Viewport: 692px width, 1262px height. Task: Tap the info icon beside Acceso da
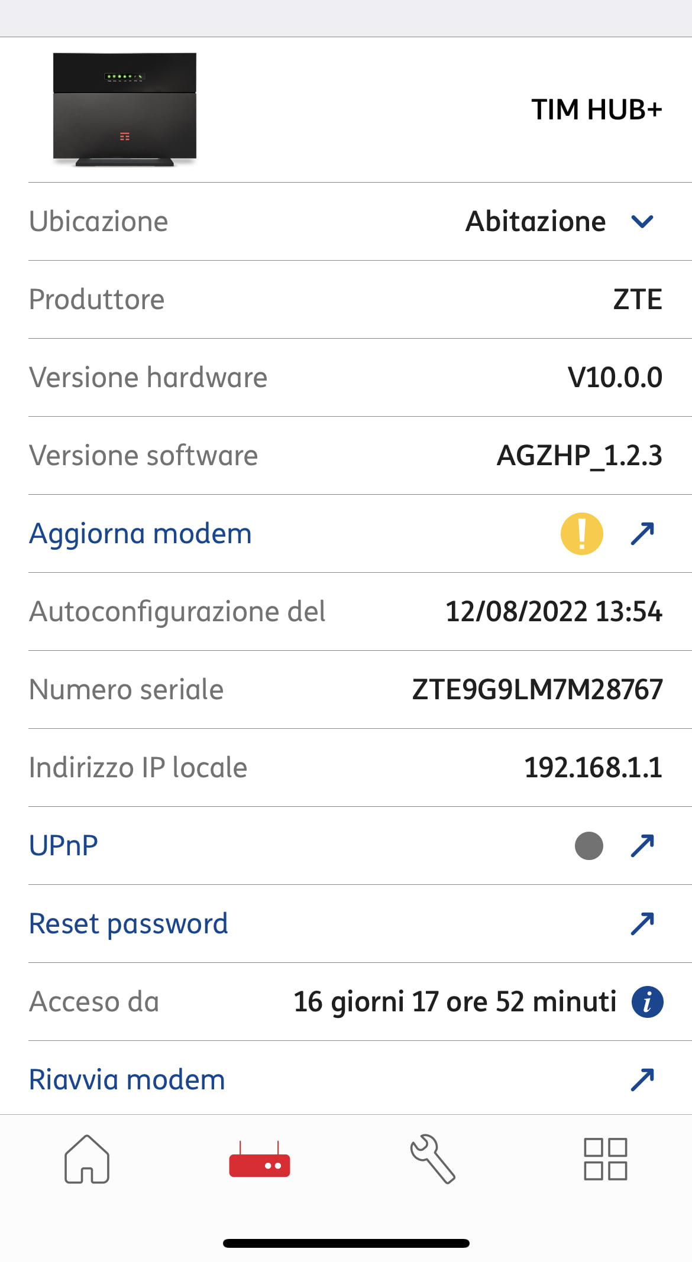coord(648,1002)
